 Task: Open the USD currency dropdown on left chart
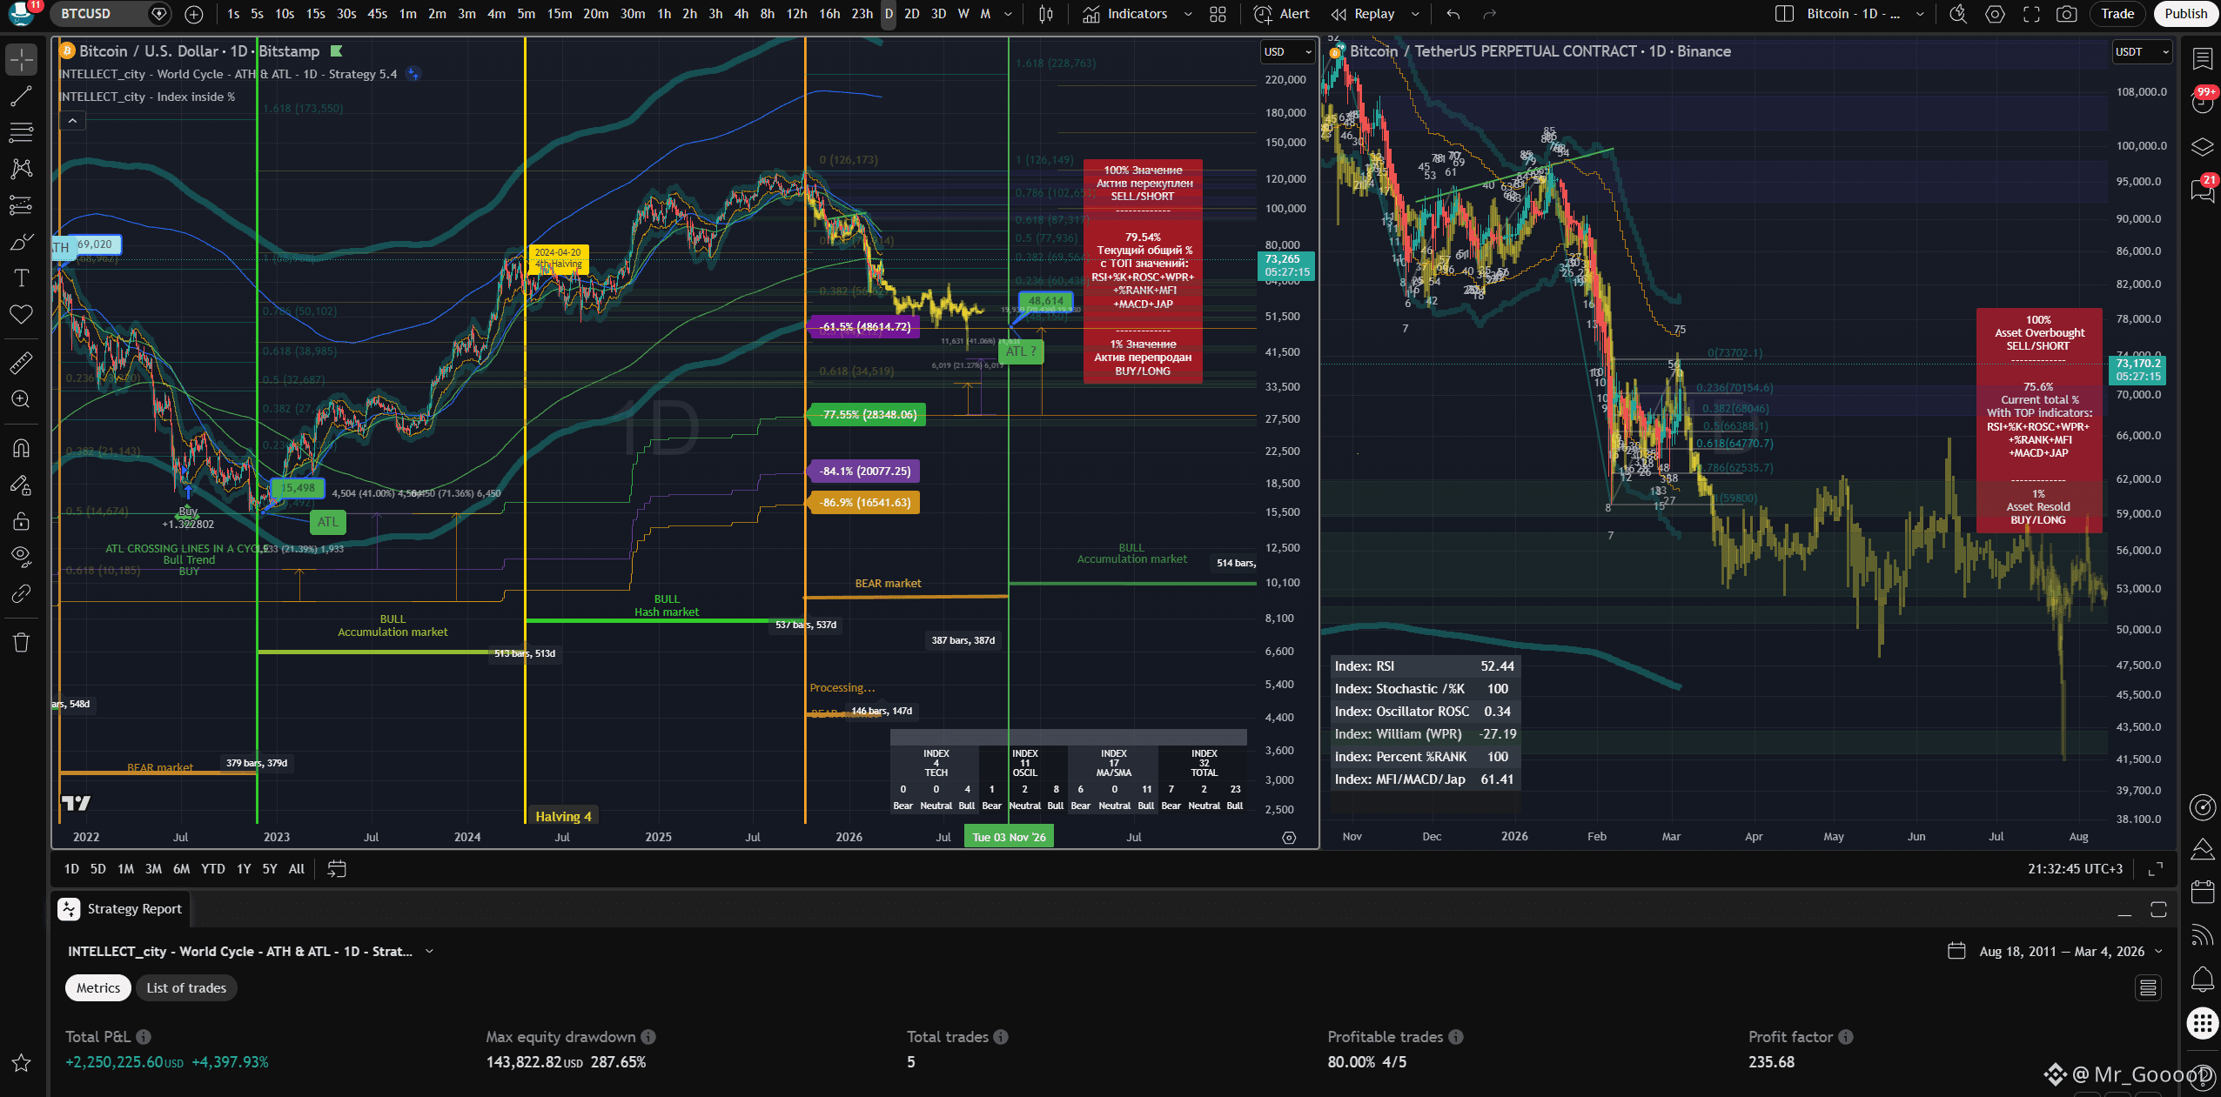click(x=1287, y=52)
